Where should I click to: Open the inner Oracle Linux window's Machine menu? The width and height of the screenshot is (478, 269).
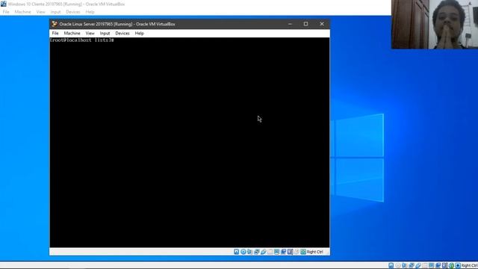pos(72,33)
